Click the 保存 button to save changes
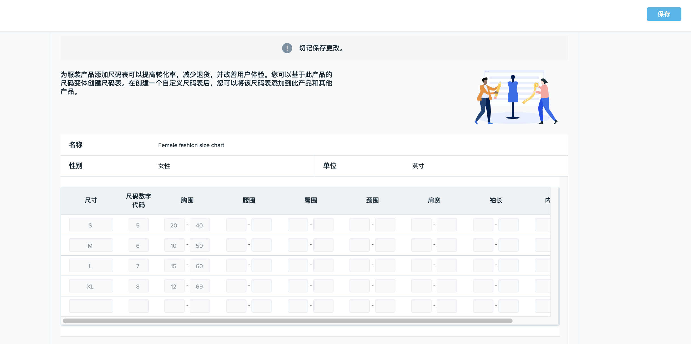The width and height of the screenshot is (691, 344). click(x=664, y=14)
